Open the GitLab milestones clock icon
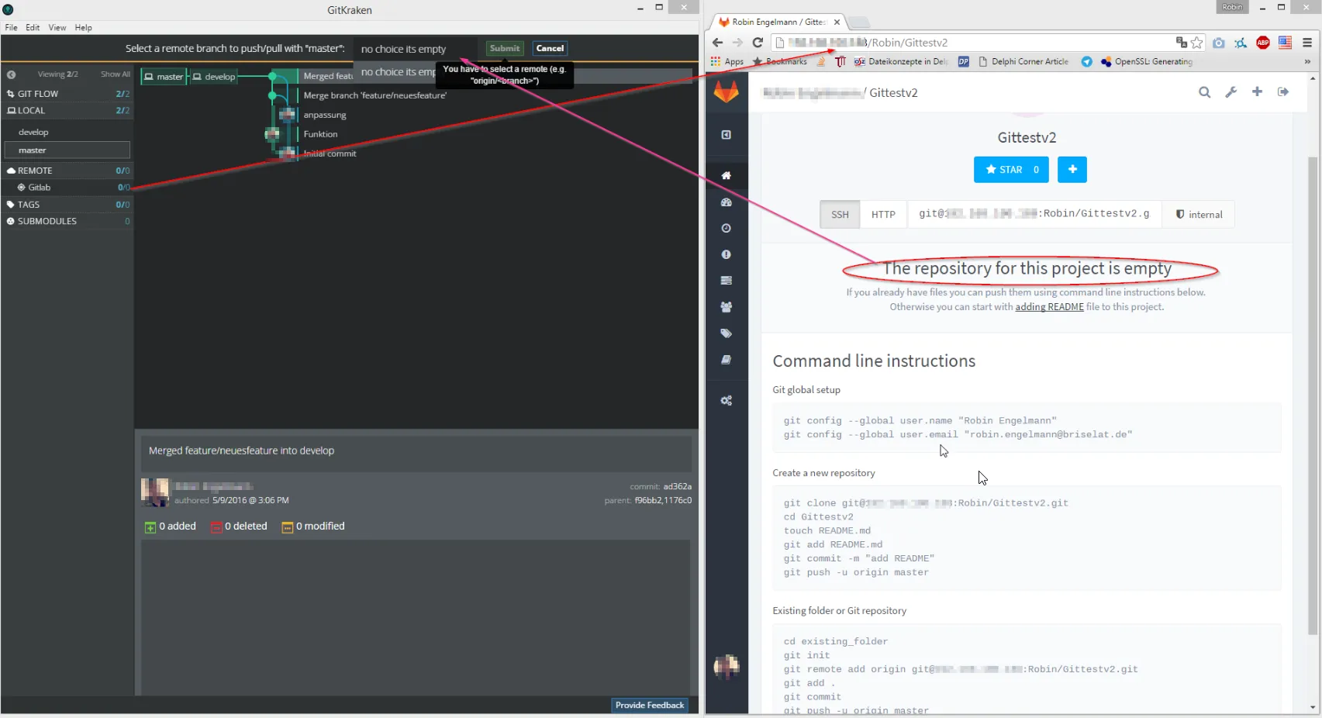Image resolution: width=1322 pixels, height=718 pixels. click(727, 228)
